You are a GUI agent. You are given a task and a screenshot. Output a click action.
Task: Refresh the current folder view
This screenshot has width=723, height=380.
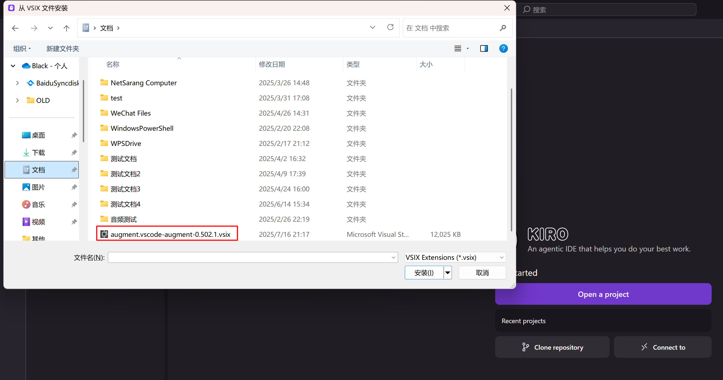(390, 27)
